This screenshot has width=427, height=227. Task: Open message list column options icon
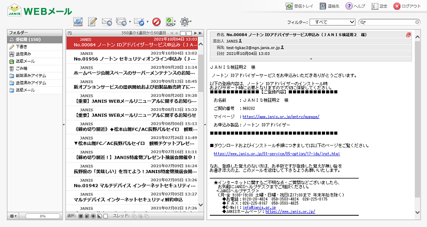point(70,33)
